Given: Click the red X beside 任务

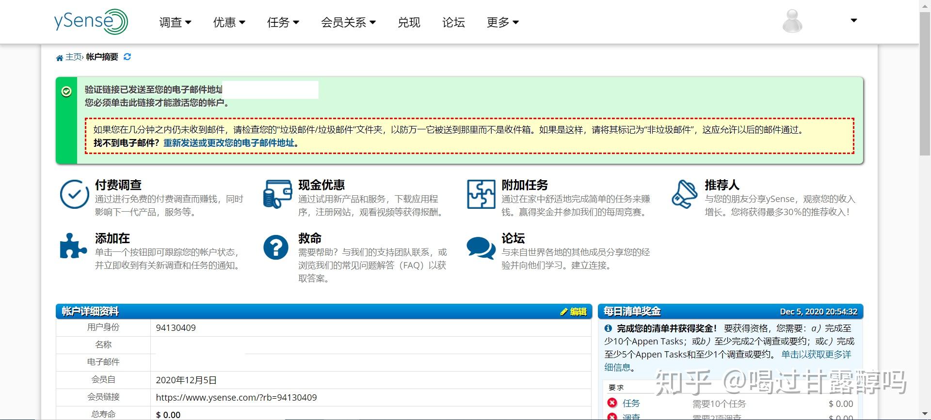Looking at the screenshot, I should click(612, 403).
